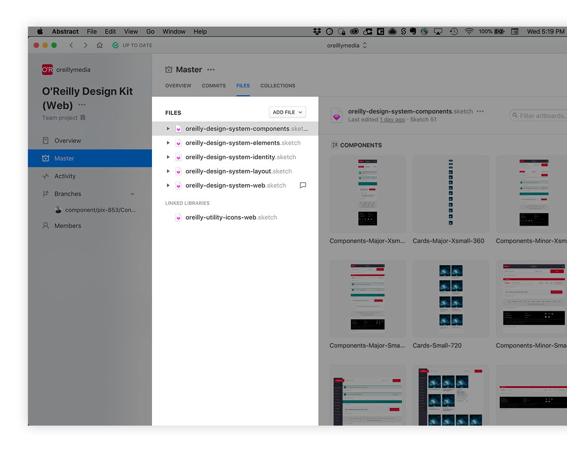Click the Creative Cloud menu bar icon
The width and height of the screenshot is (567, 454).
coord(354,31)
